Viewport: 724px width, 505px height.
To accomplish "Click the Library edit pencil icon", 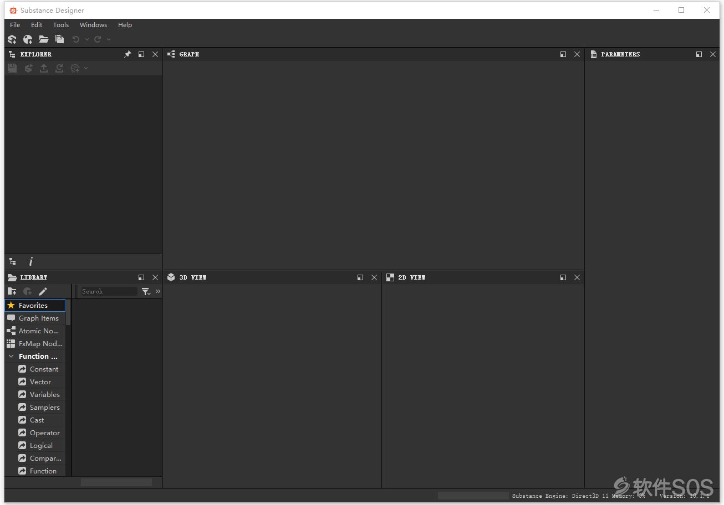I will (x=43, y=291).
